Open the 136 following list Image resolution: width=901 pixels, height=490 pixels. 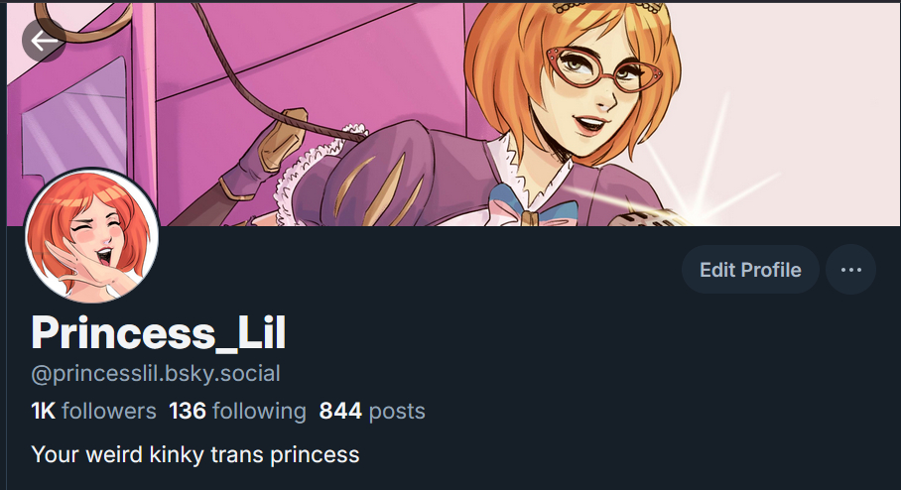click(237, 411)
